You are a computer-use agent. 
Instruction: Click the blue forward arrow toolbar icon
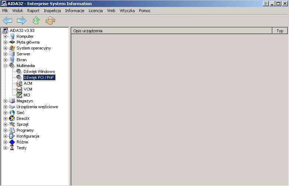point(22,21)
